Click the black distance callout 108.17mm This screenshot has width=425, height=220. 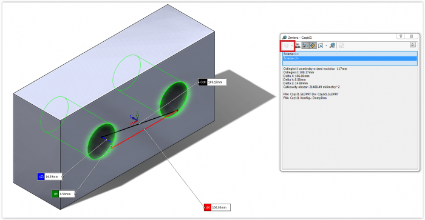point(212,82)
